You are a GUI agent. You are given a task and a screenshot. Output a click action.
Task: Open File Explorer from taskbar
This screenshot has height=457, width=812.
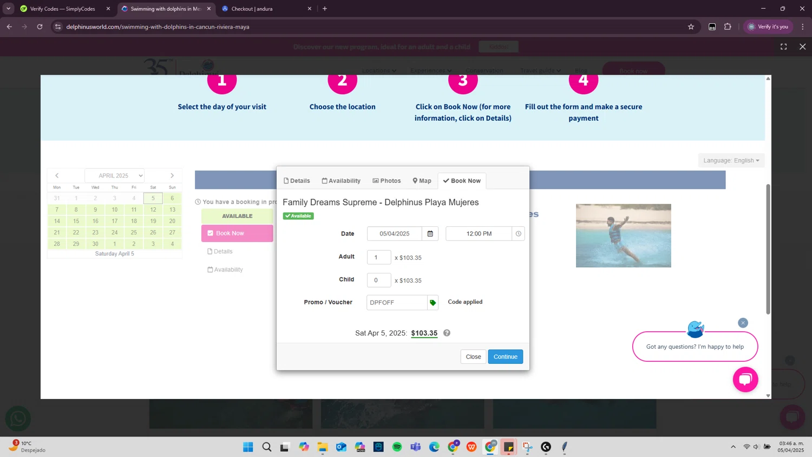323,447
